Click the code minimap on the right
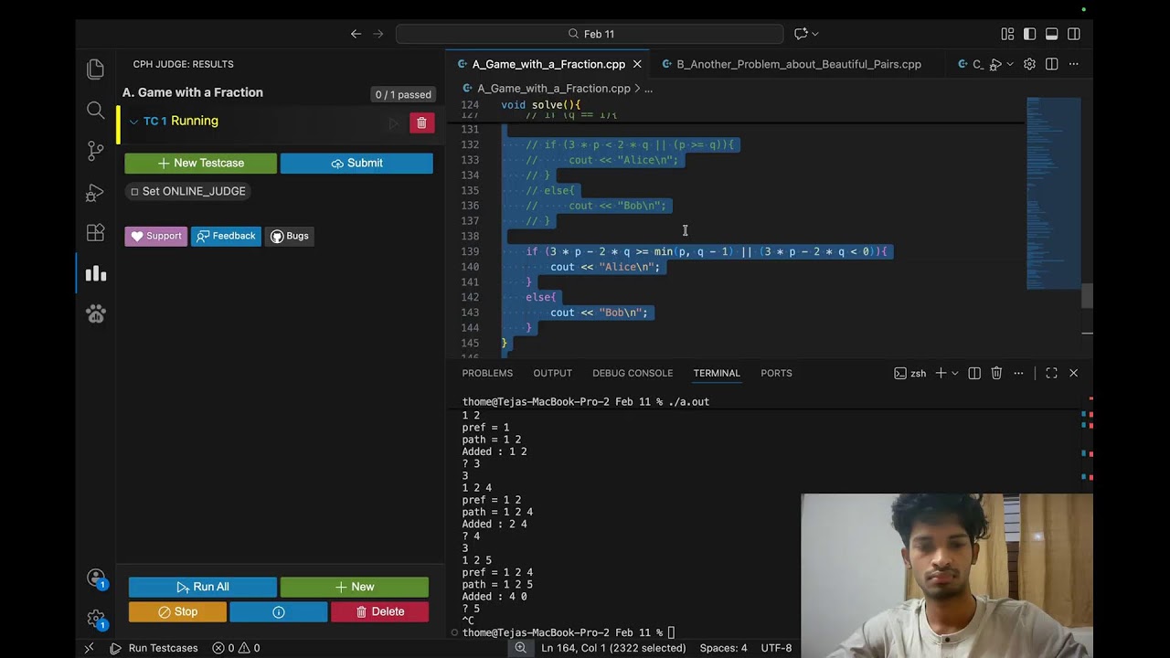 pyautogui.click(x=1053, y=193)
